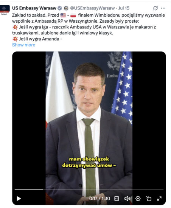Mute the video sound

coord(127,199)
